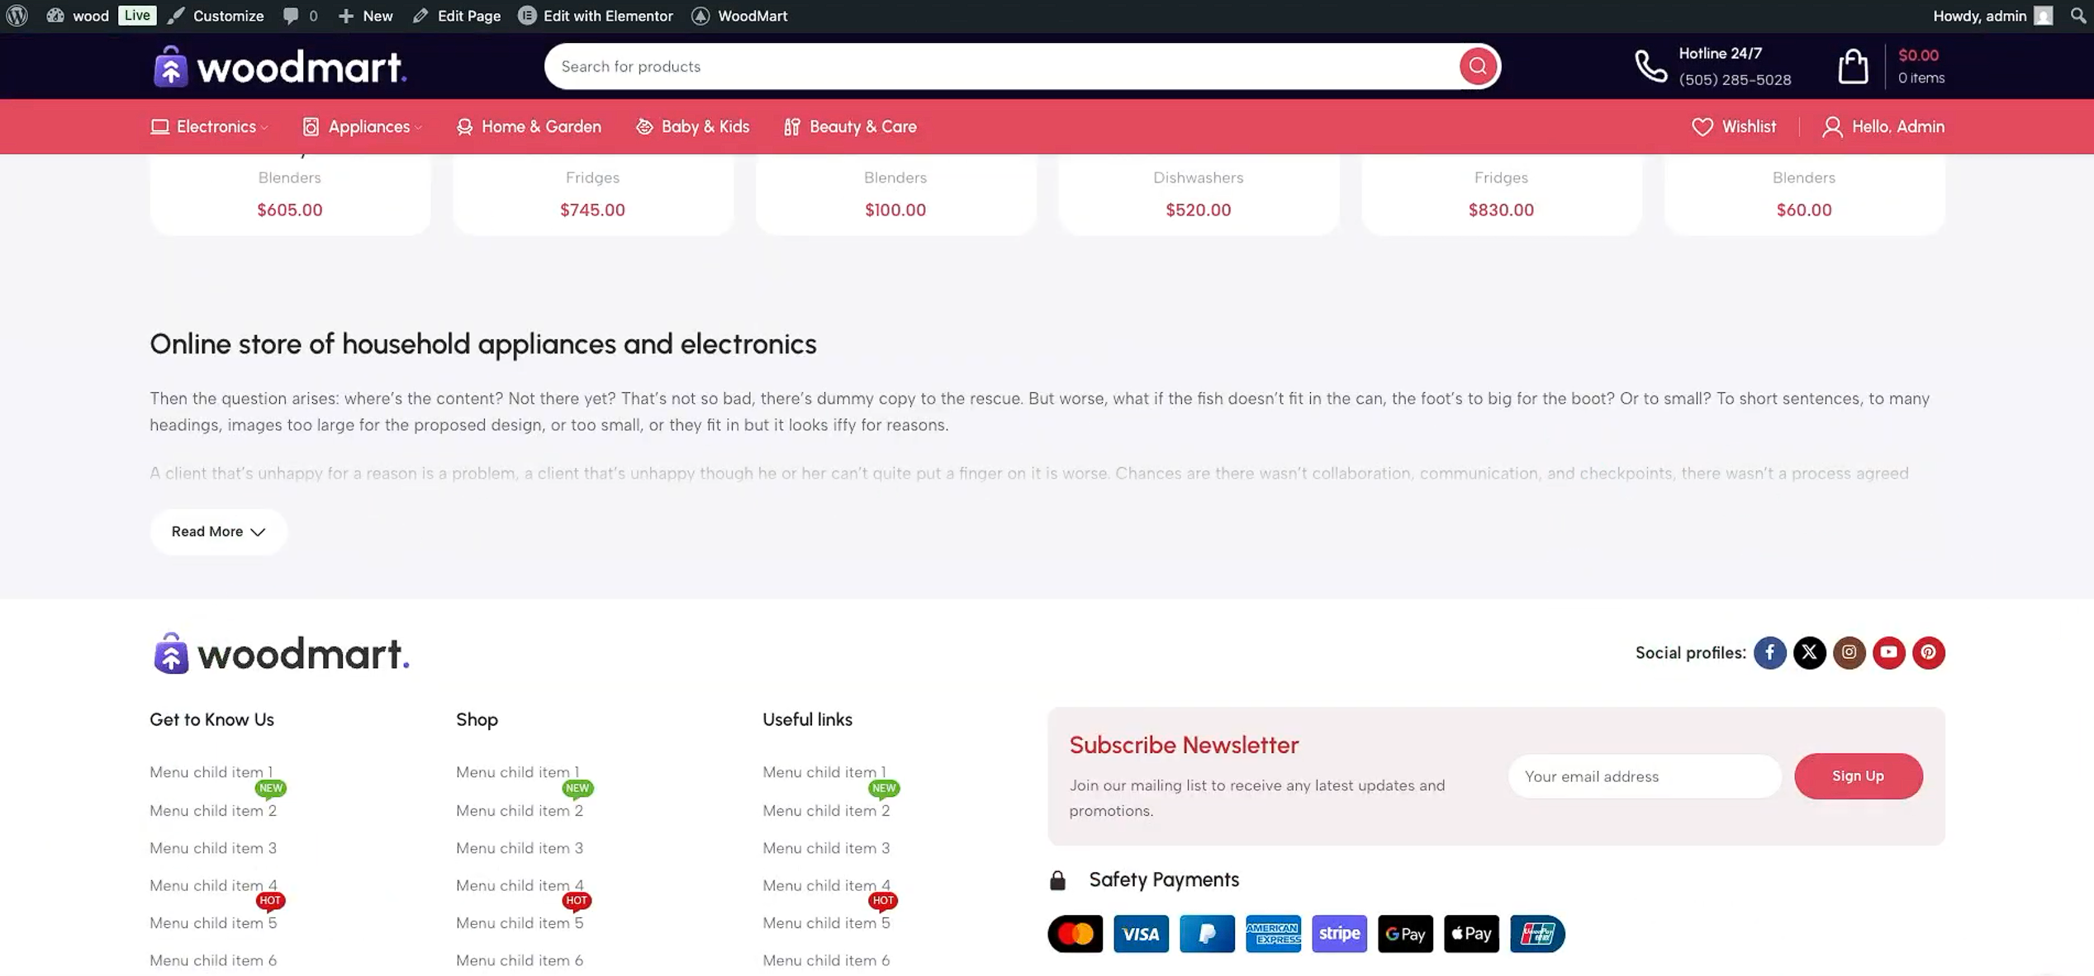
Task: Open the YouTube social profile icon
Action: 1888,652
